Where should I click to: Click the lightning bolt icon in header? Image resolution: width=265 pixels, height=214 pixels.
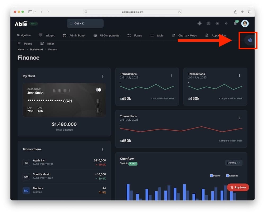tap(226, 23)
